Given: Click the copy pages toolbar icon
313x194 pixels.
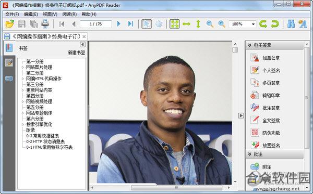Looking at the screenshot, I should click(x=33, y=24).
